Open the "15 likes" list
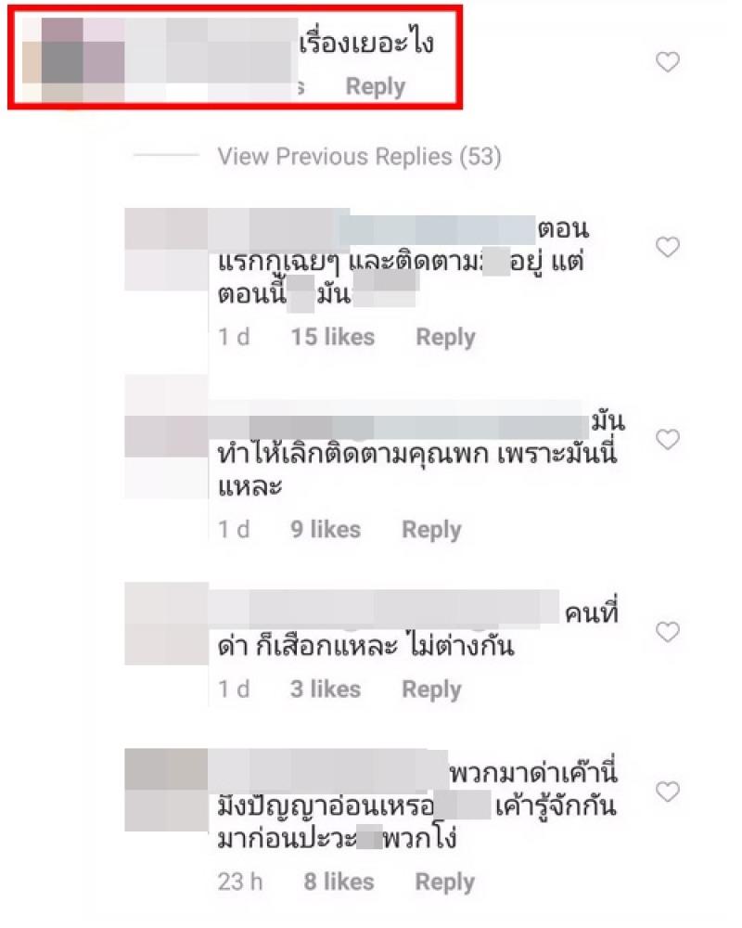 point(333,337)
